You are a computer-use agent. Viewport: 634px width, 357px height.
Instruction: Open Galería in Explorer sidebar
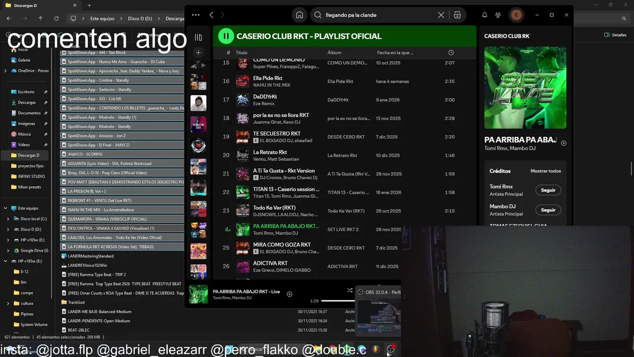point(24,60)
